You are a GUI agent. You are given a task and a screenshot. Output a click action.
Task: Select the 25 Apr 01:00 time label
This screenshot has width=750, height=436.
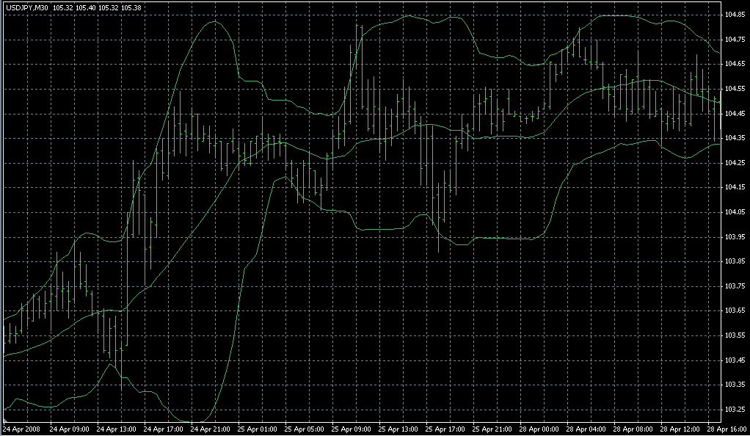coord(258,428)
